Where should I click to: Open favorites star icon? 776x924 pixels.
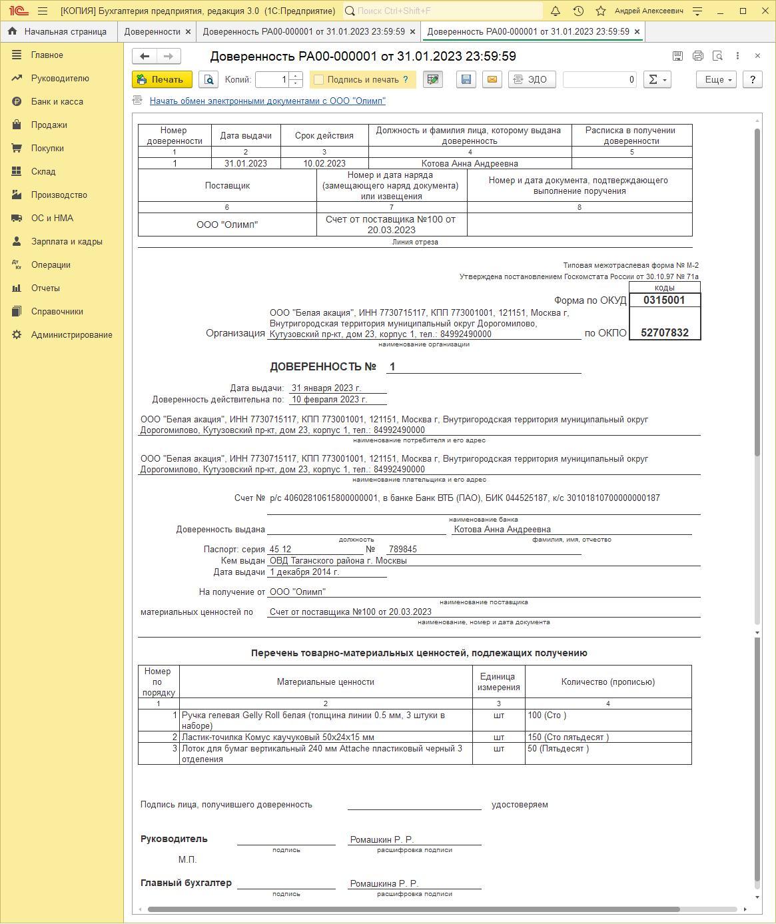pos(601,11)
